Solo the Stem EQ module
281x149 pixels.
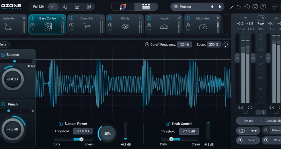pyautogui.click(x=71, y=25)
